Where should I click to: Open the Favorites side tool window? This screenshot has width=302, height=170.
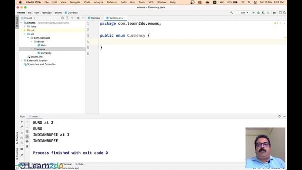pyautogui.click(x=17, y=154)
